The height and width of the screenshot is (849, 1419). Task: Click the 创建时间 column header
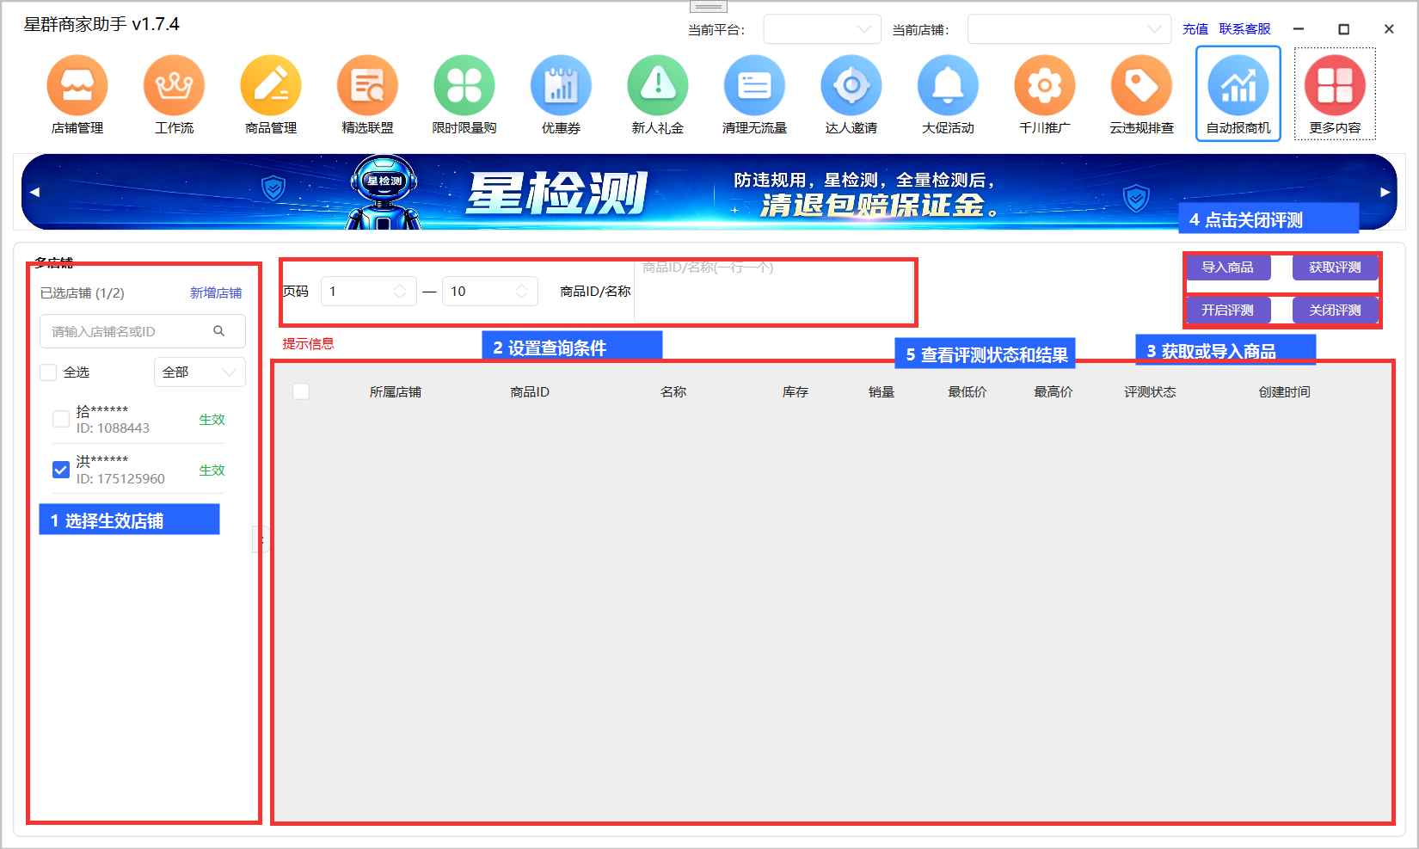[x=1284, y=391]
